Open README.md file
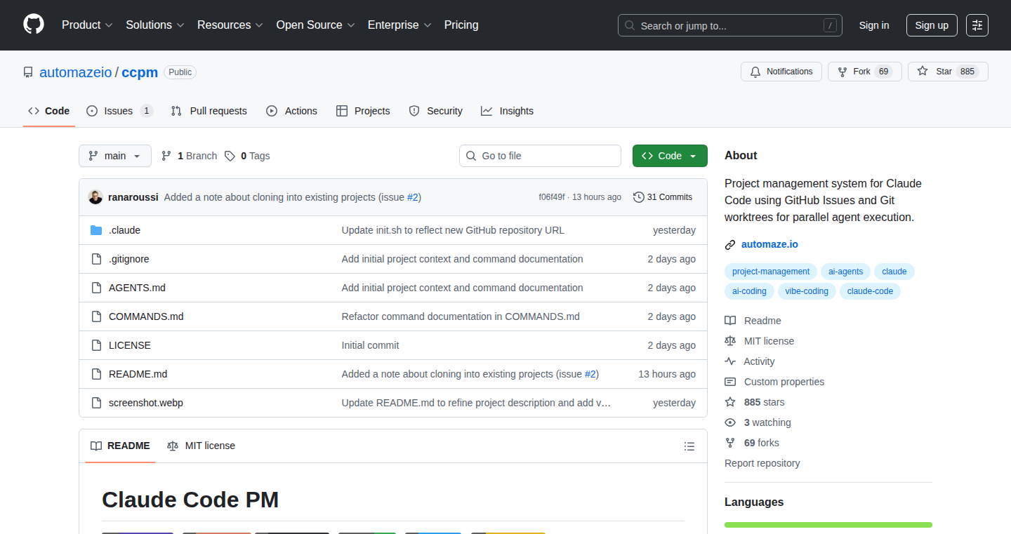Screen dimensions: 1011x534 (x=138, y=374)
